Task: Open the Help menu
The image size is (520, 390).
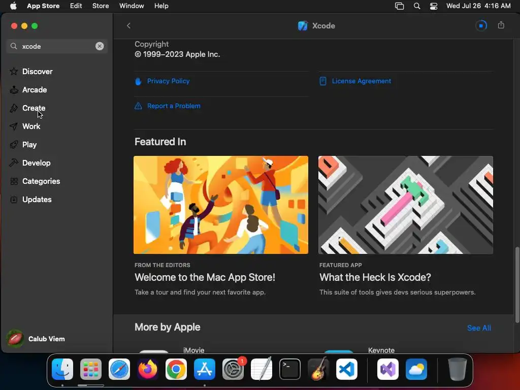Action: pyautogui.click(x=161, y=6)
